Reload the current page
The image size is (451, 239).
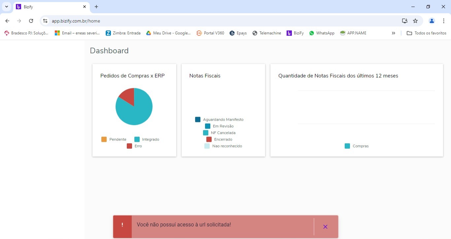(31, 21)
